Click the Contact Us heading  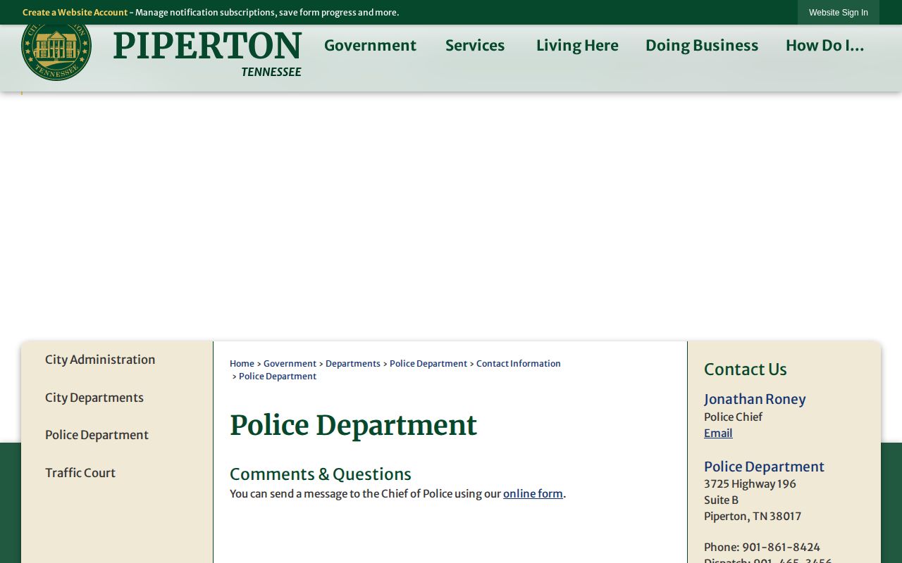[746, 369]
